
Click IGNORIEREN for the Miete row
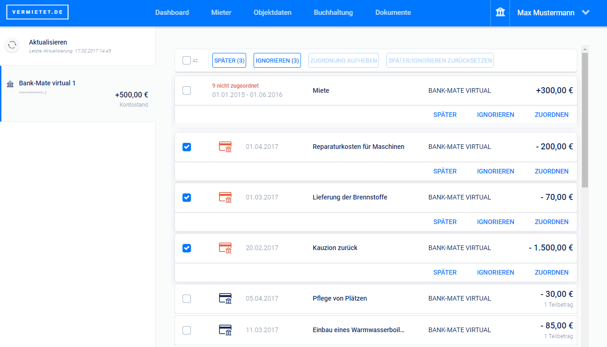coord(496,115)
